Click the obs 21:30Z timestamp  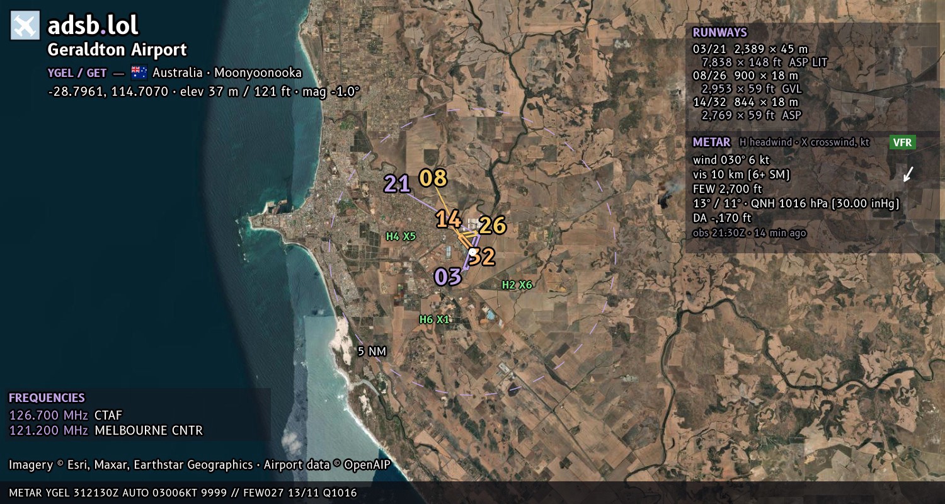749,233
